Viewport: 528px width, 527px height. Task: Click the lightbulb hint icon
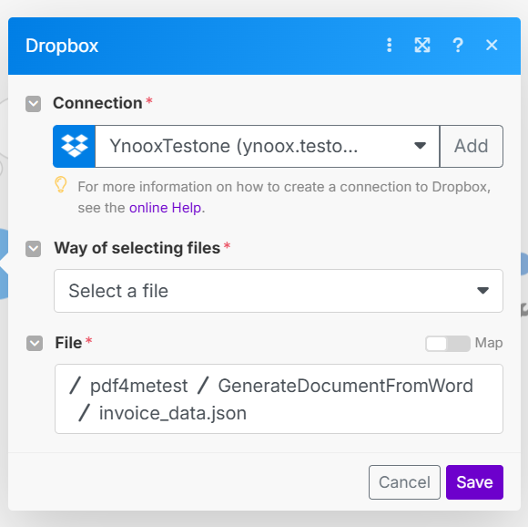pos(61,185)
